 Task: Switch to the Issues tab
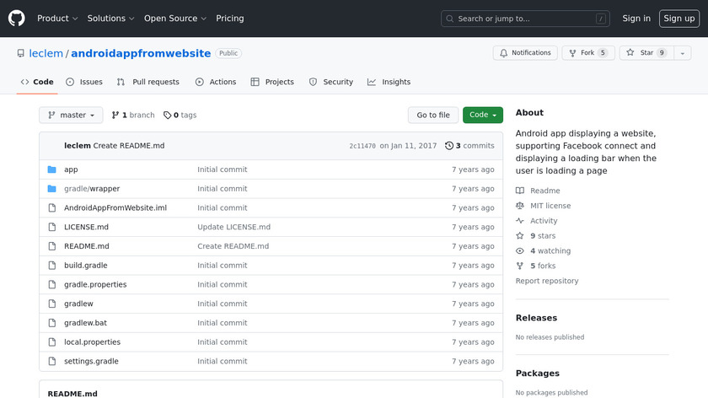point(84,82)
